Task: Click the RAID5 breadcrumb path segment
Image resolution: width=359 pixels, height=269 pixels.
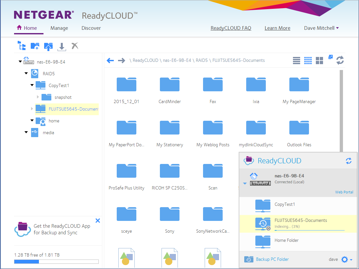Action: pos(202,61)
